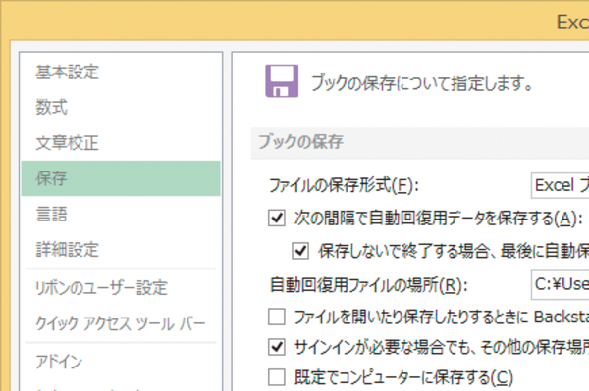Screen dimensions: 589x391
Task: Toggle 次の間隔で自動回復用データを保存する checkbox
Action: click(277, 218)
